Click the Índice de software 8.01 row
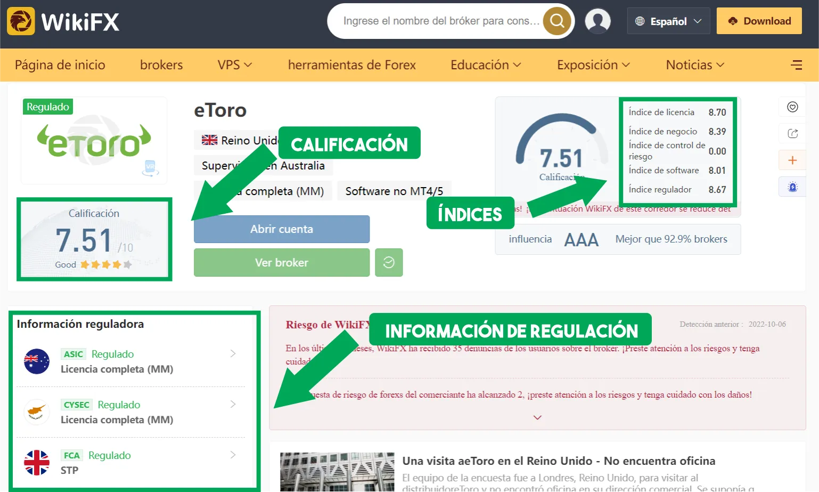819x492 pixels. tap(677, 170)
